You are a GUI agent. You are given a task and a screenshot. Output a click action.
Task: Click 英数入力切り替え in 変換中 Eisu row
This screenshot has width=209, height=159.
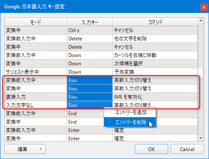click(155, 89)
